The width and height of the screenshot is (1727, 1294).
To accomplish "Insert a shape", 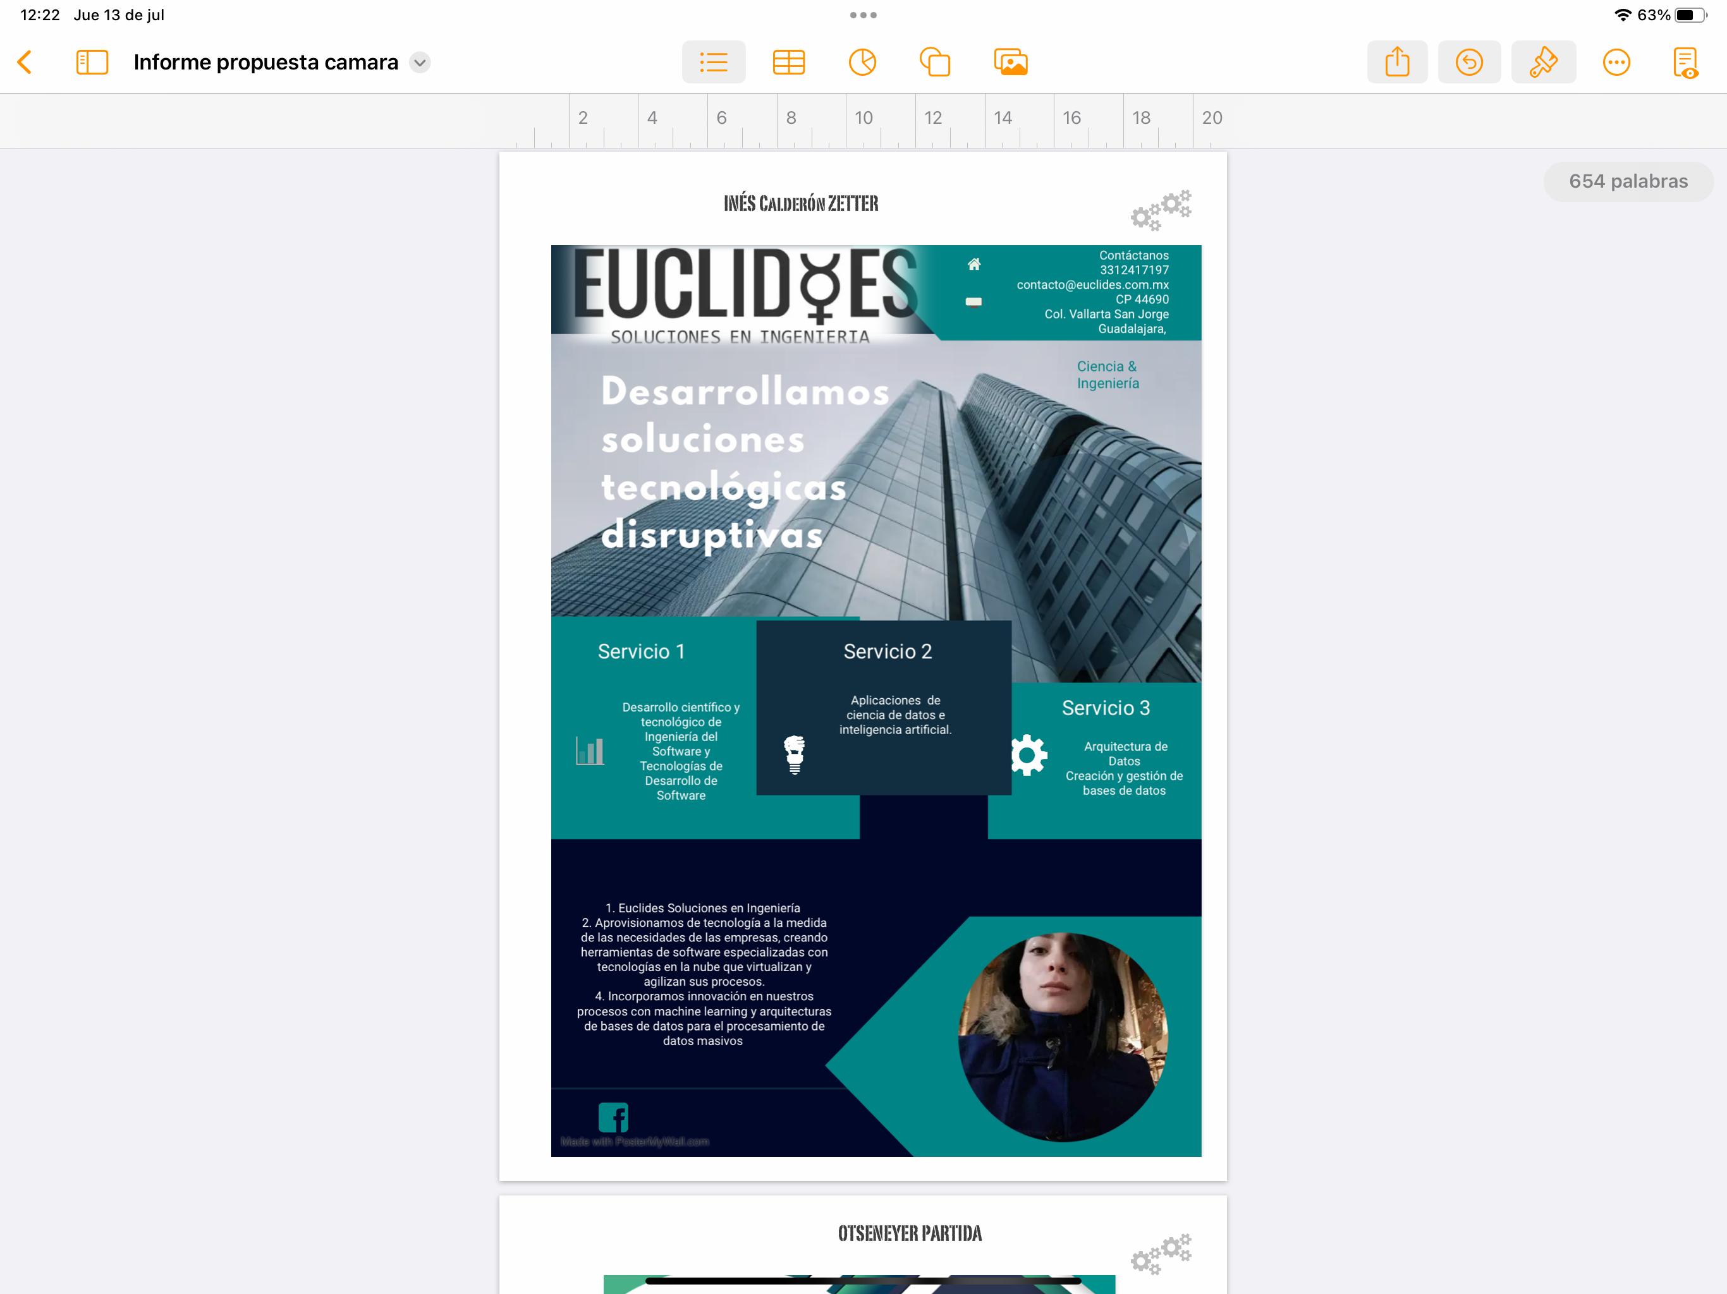I will pos(934,63).
